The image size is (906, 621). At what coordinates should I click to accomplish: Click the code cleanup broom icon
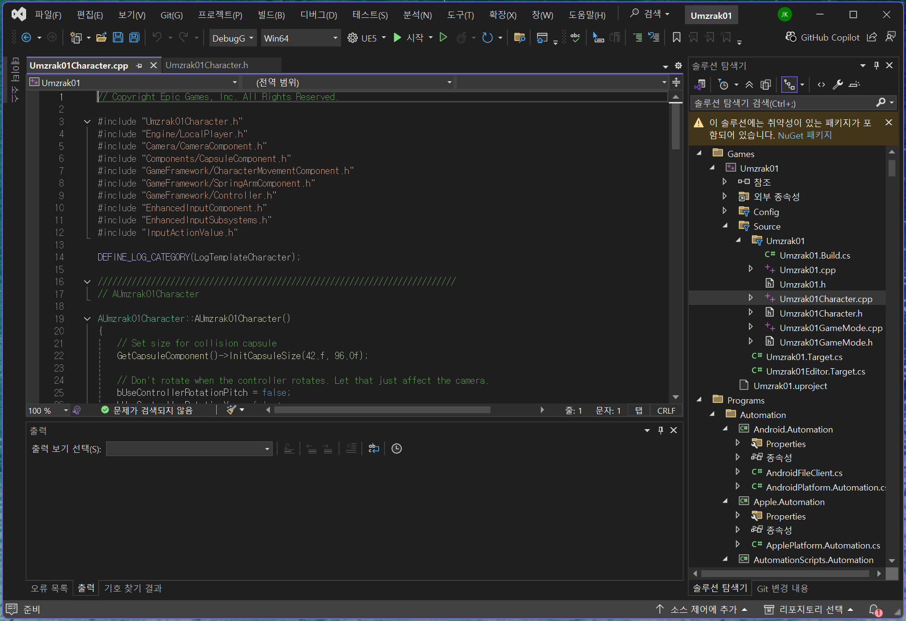pyautogui.click(x=231, y=410)
